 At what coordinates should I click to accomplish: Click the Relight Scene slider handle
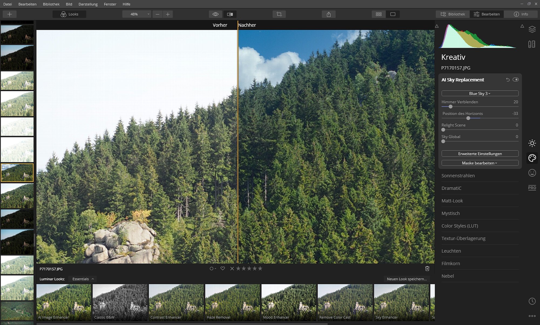tap(443, 130)
